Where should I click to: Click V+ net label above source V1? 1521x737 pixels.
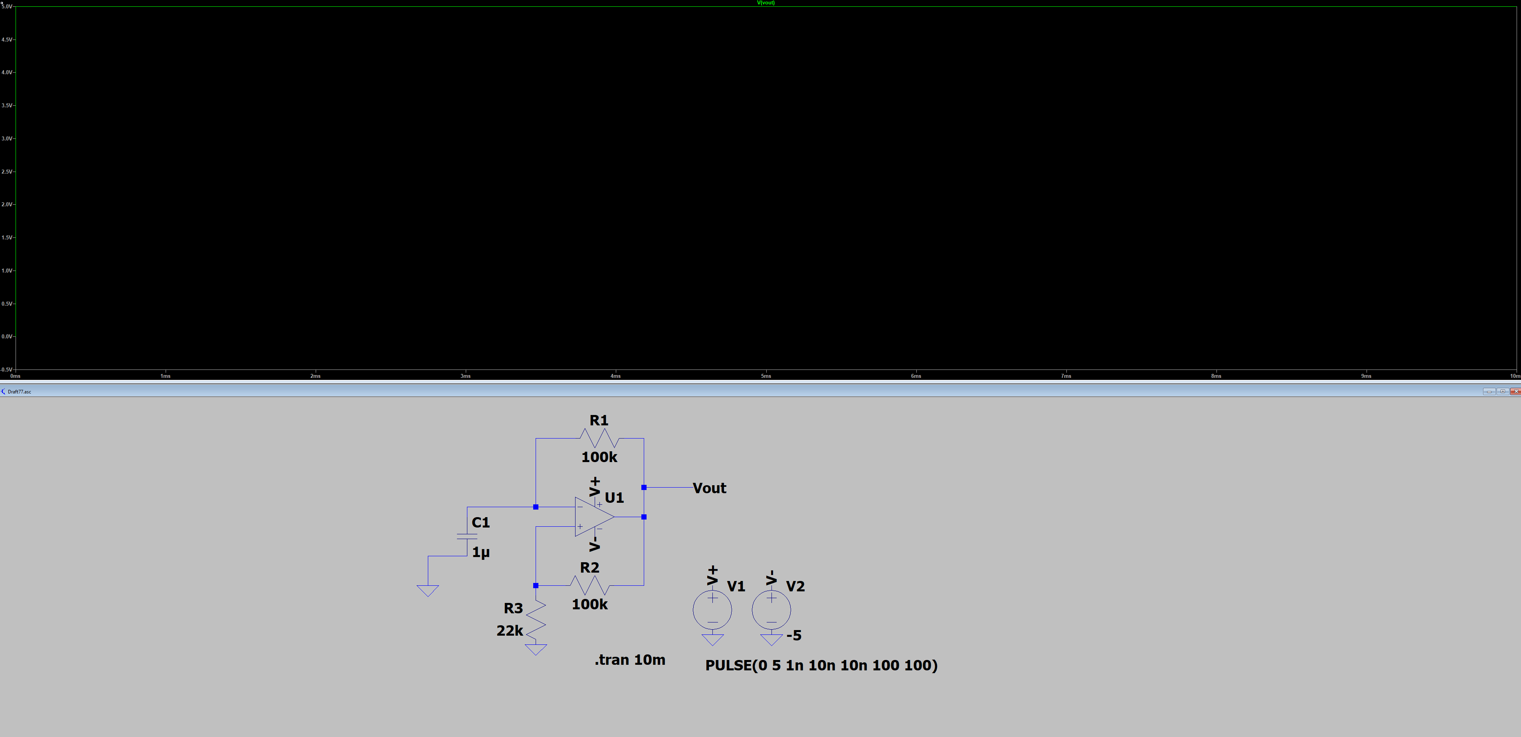point(713,575)
